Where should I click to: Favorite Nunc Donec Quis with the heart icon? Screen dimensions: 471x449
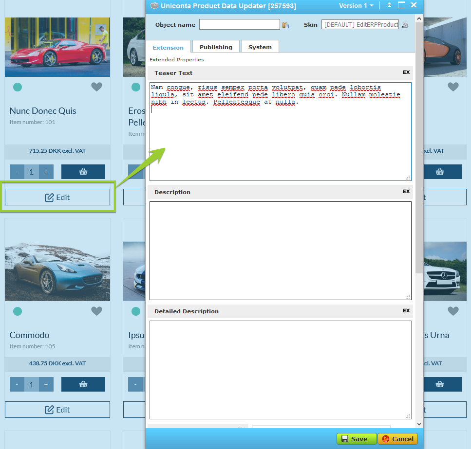click(x=97, y=87)
